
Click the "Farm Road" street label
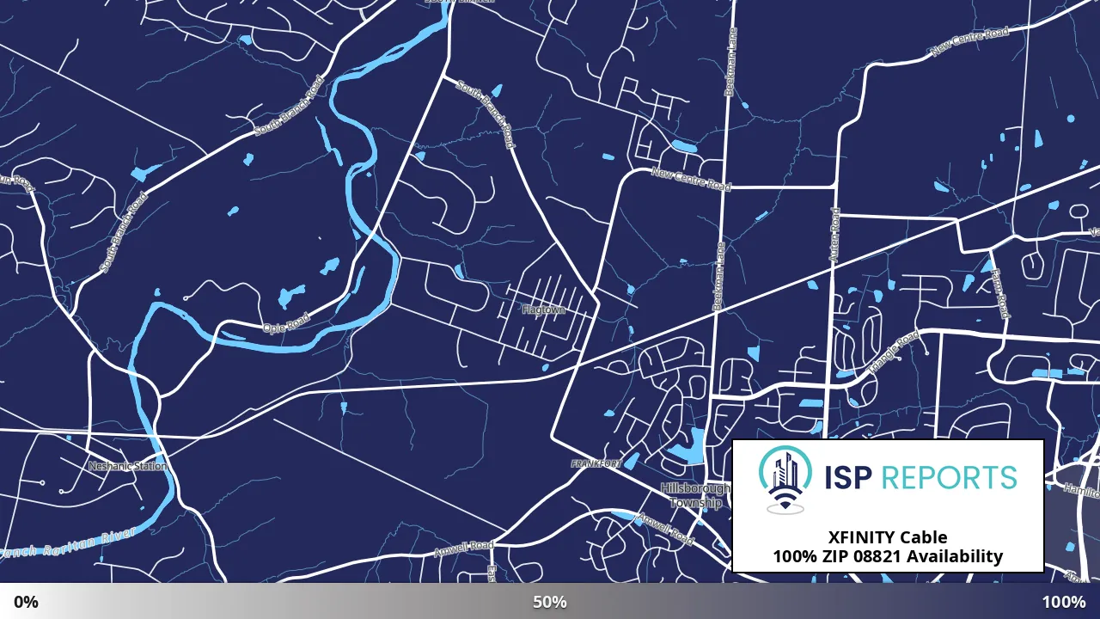(x=999, y=292)
